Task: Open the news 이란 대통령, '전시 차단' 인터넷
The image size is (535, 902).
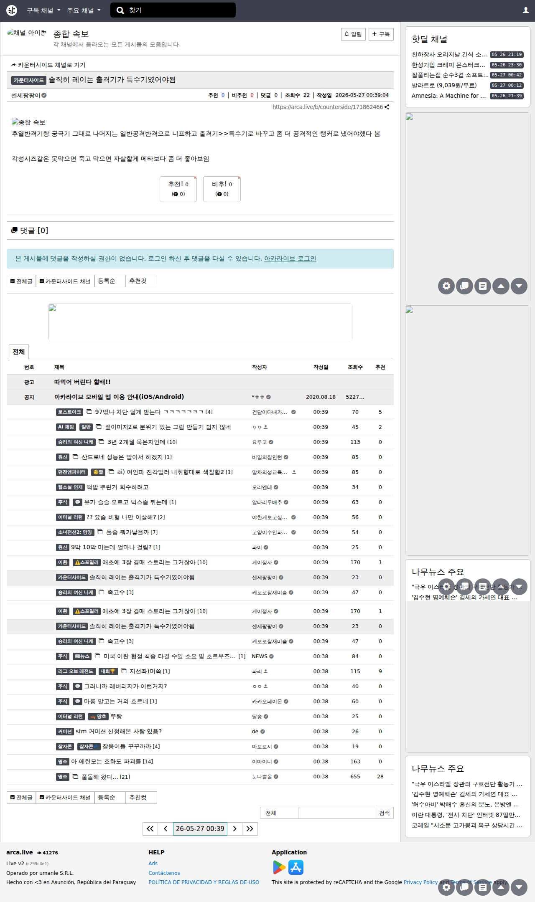Action: pos(466,815)
